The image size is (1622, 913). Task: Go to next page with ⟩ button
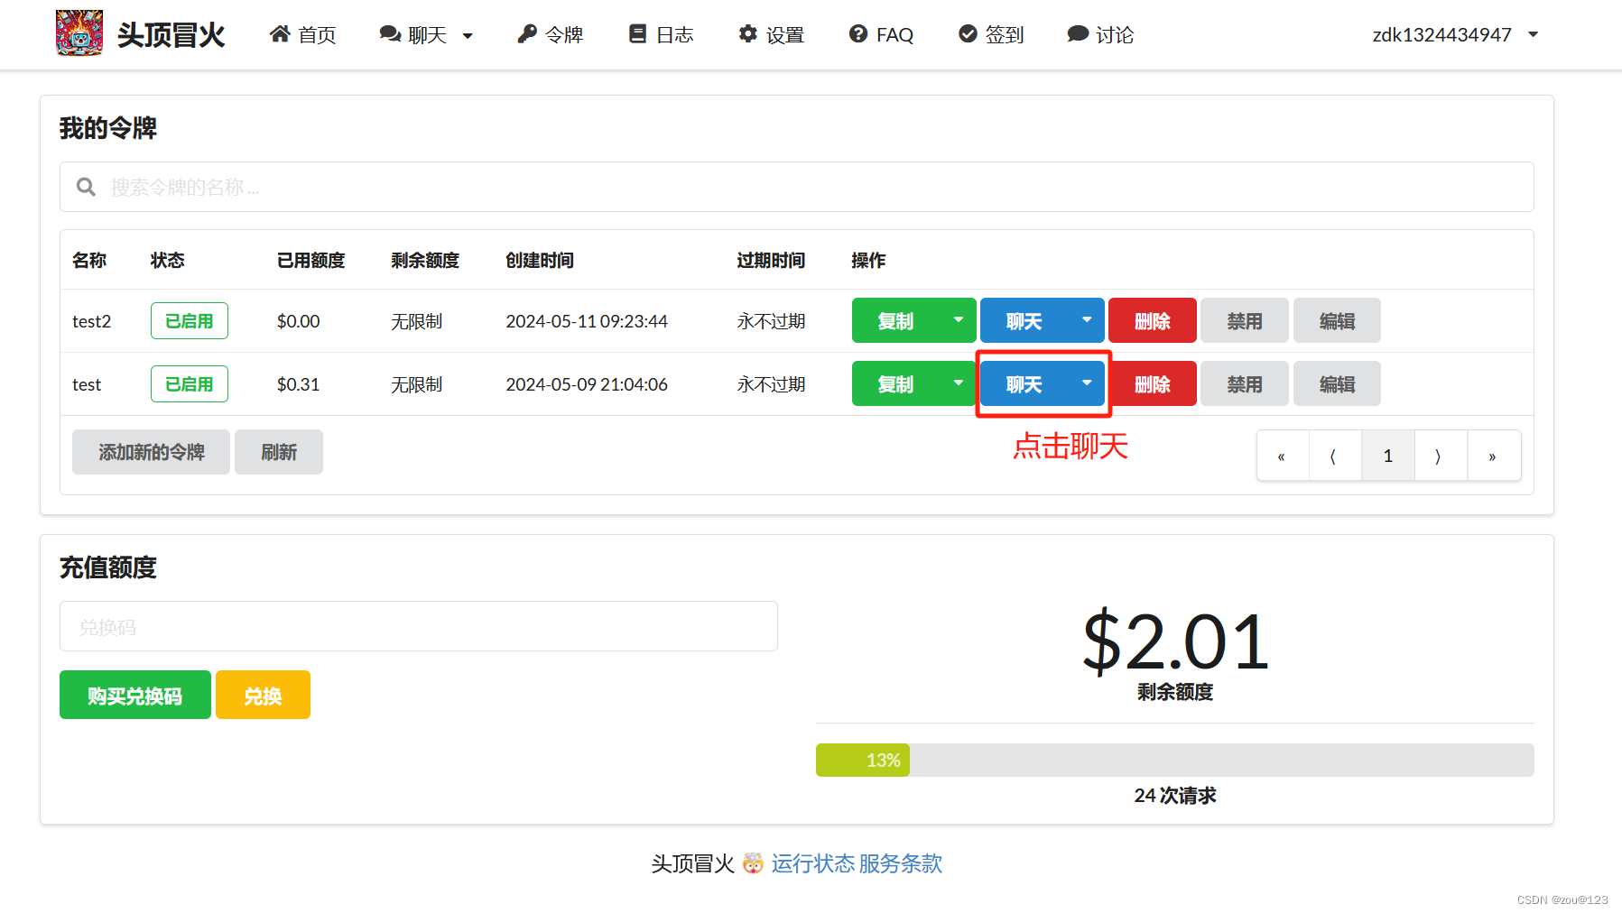pyautogui.click(x=1441, y=456)
